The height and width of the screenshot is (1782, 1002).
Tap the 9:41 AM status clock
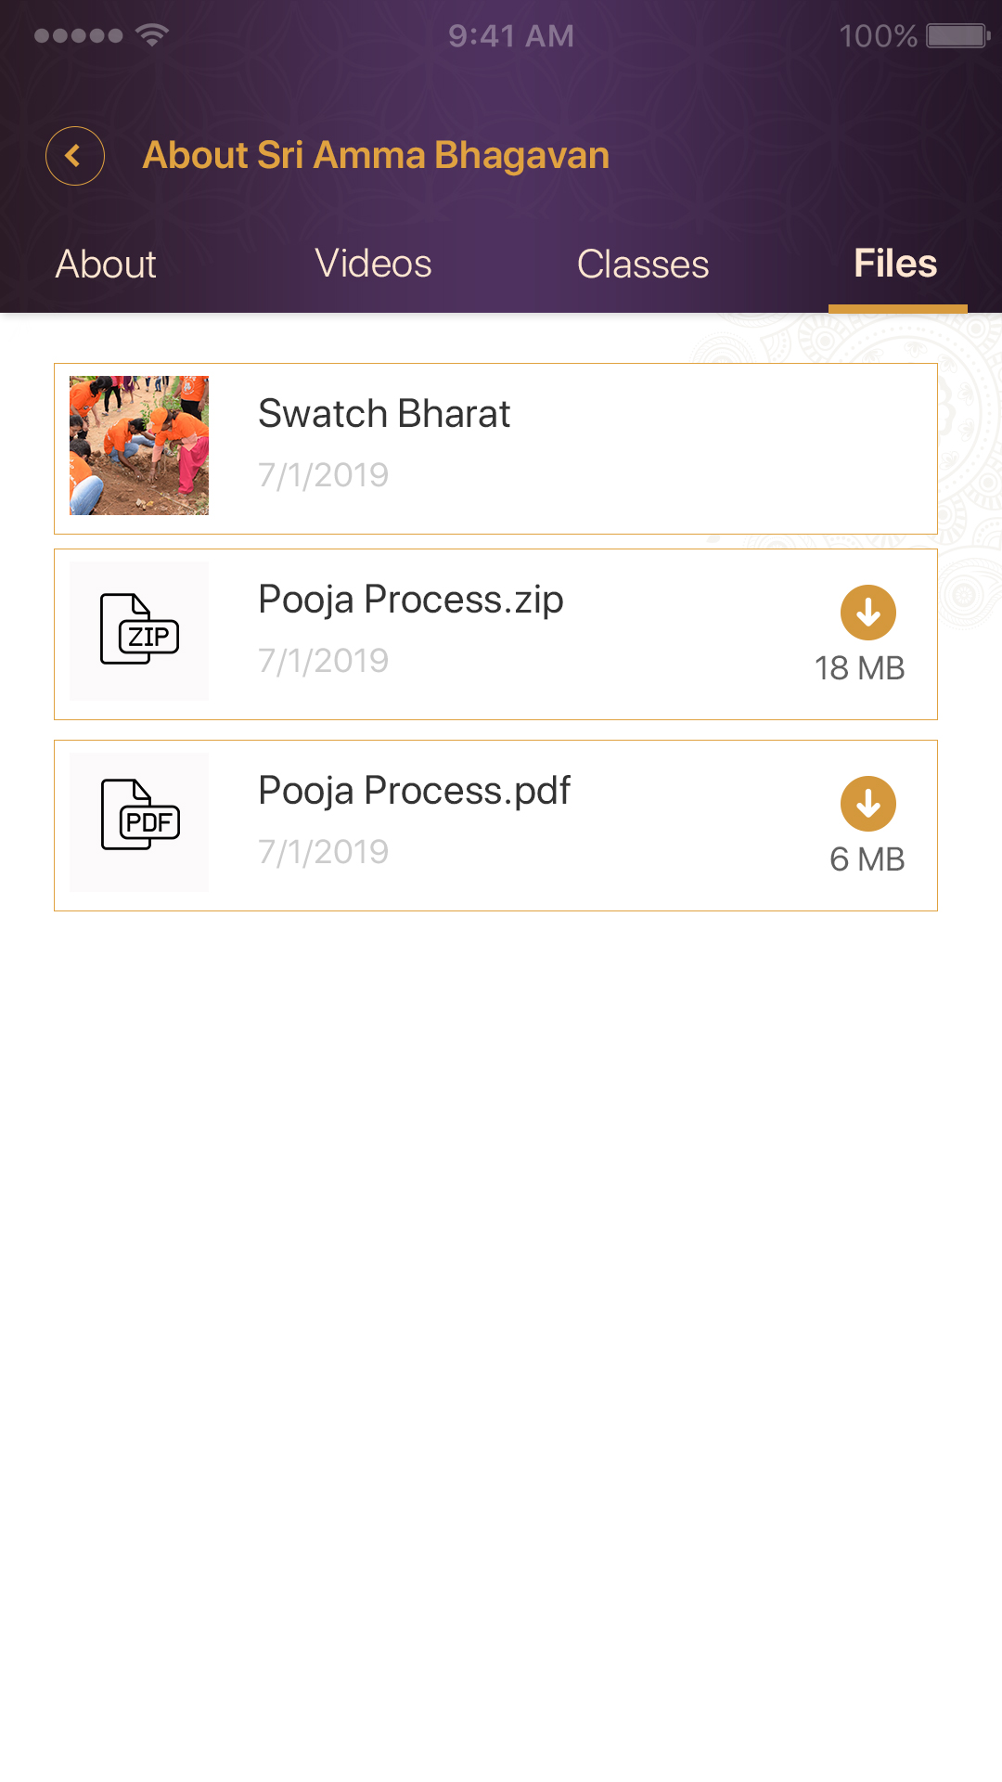[x=511, y=36]
